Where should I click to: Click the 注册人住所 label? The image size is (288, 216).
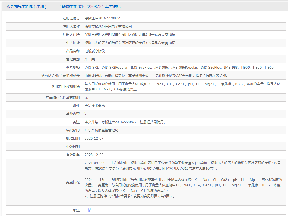71,35
